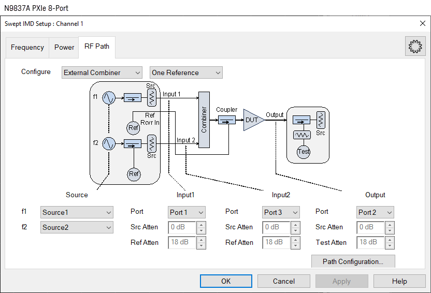Click the Path Configuration button

(353, 261)
